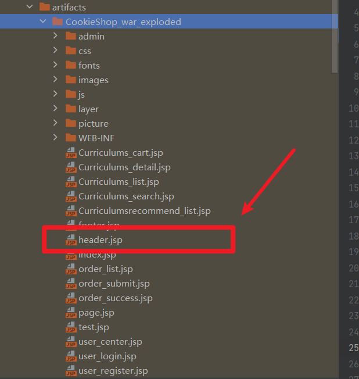This screenshot has height=379, width=359.
Task: Expand the images folder
Action: (55, 79)
